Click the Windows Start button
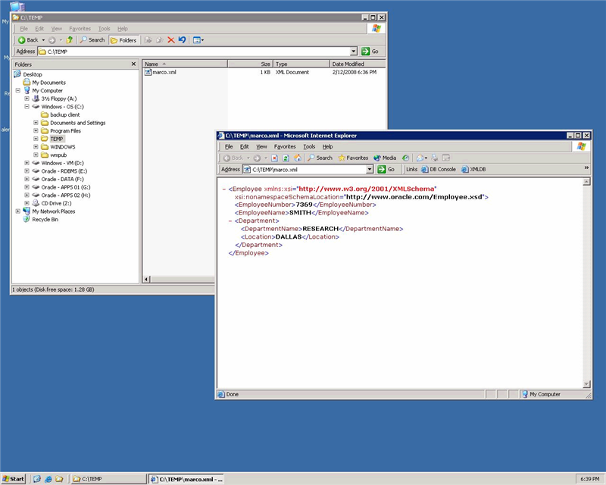This screenshot has width=606, height=485. (x=14, y=479)
